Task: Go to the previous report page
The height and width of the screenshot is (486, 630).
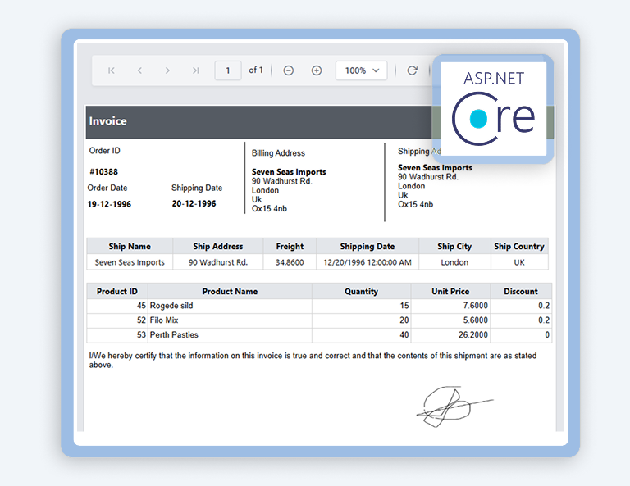Action: [139, 70]
